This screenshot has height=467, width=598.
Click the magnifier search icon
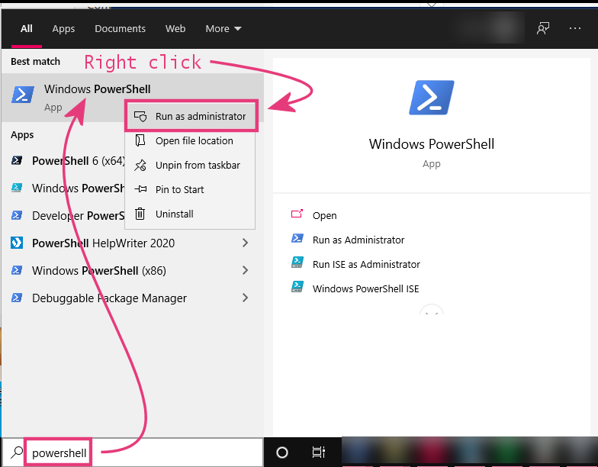16,453
